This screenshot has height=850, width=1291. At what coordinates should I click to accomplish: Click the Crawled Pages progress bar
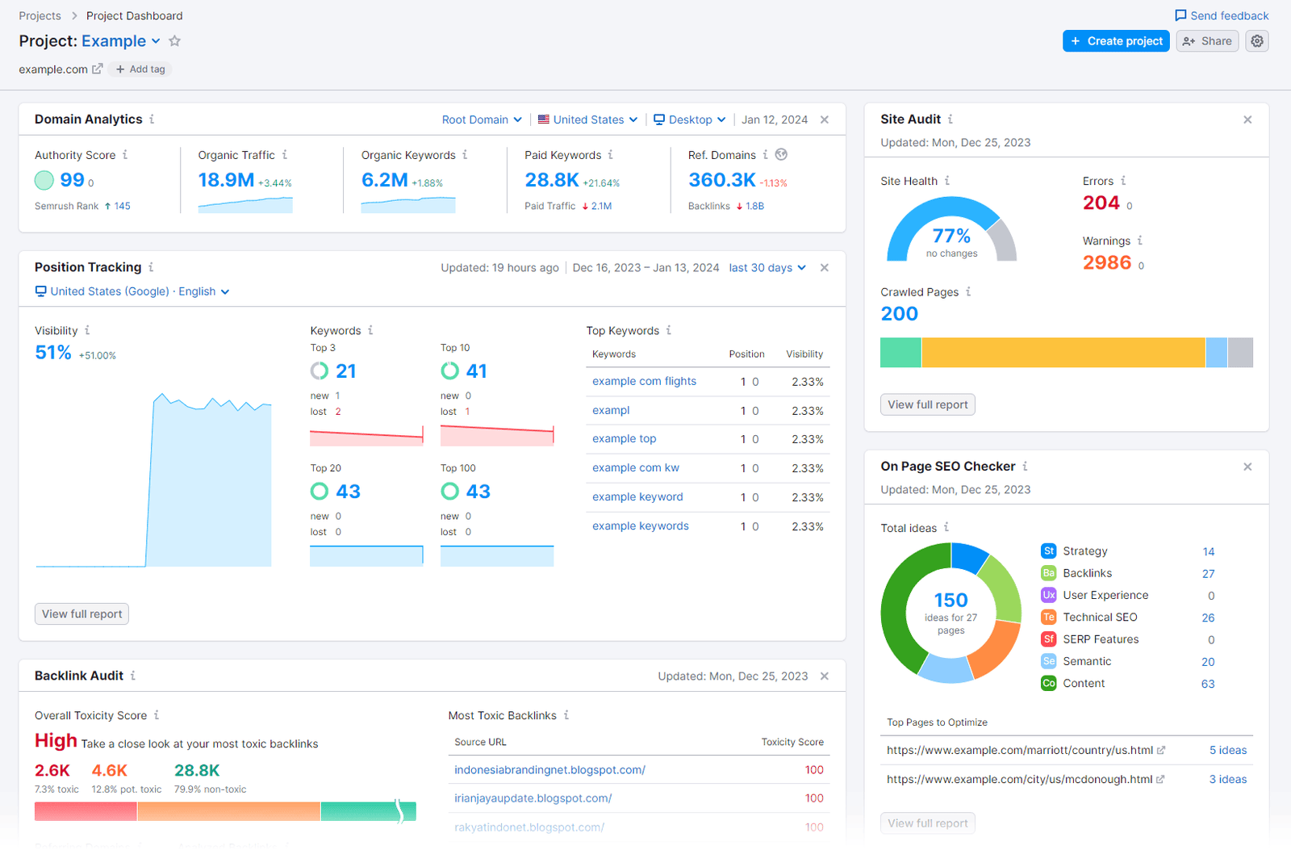[1065, 353]
